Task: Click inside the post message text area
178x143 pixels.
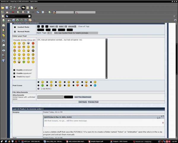Action: pos(71,59)
